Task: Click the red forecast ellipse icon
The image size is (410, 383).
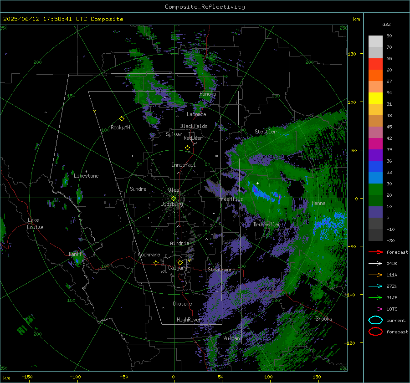Action: point(375,332)
